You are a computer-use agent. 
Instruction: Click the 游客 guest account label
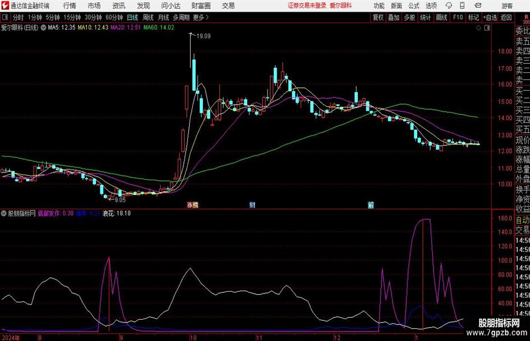click(x=507, y=6)
